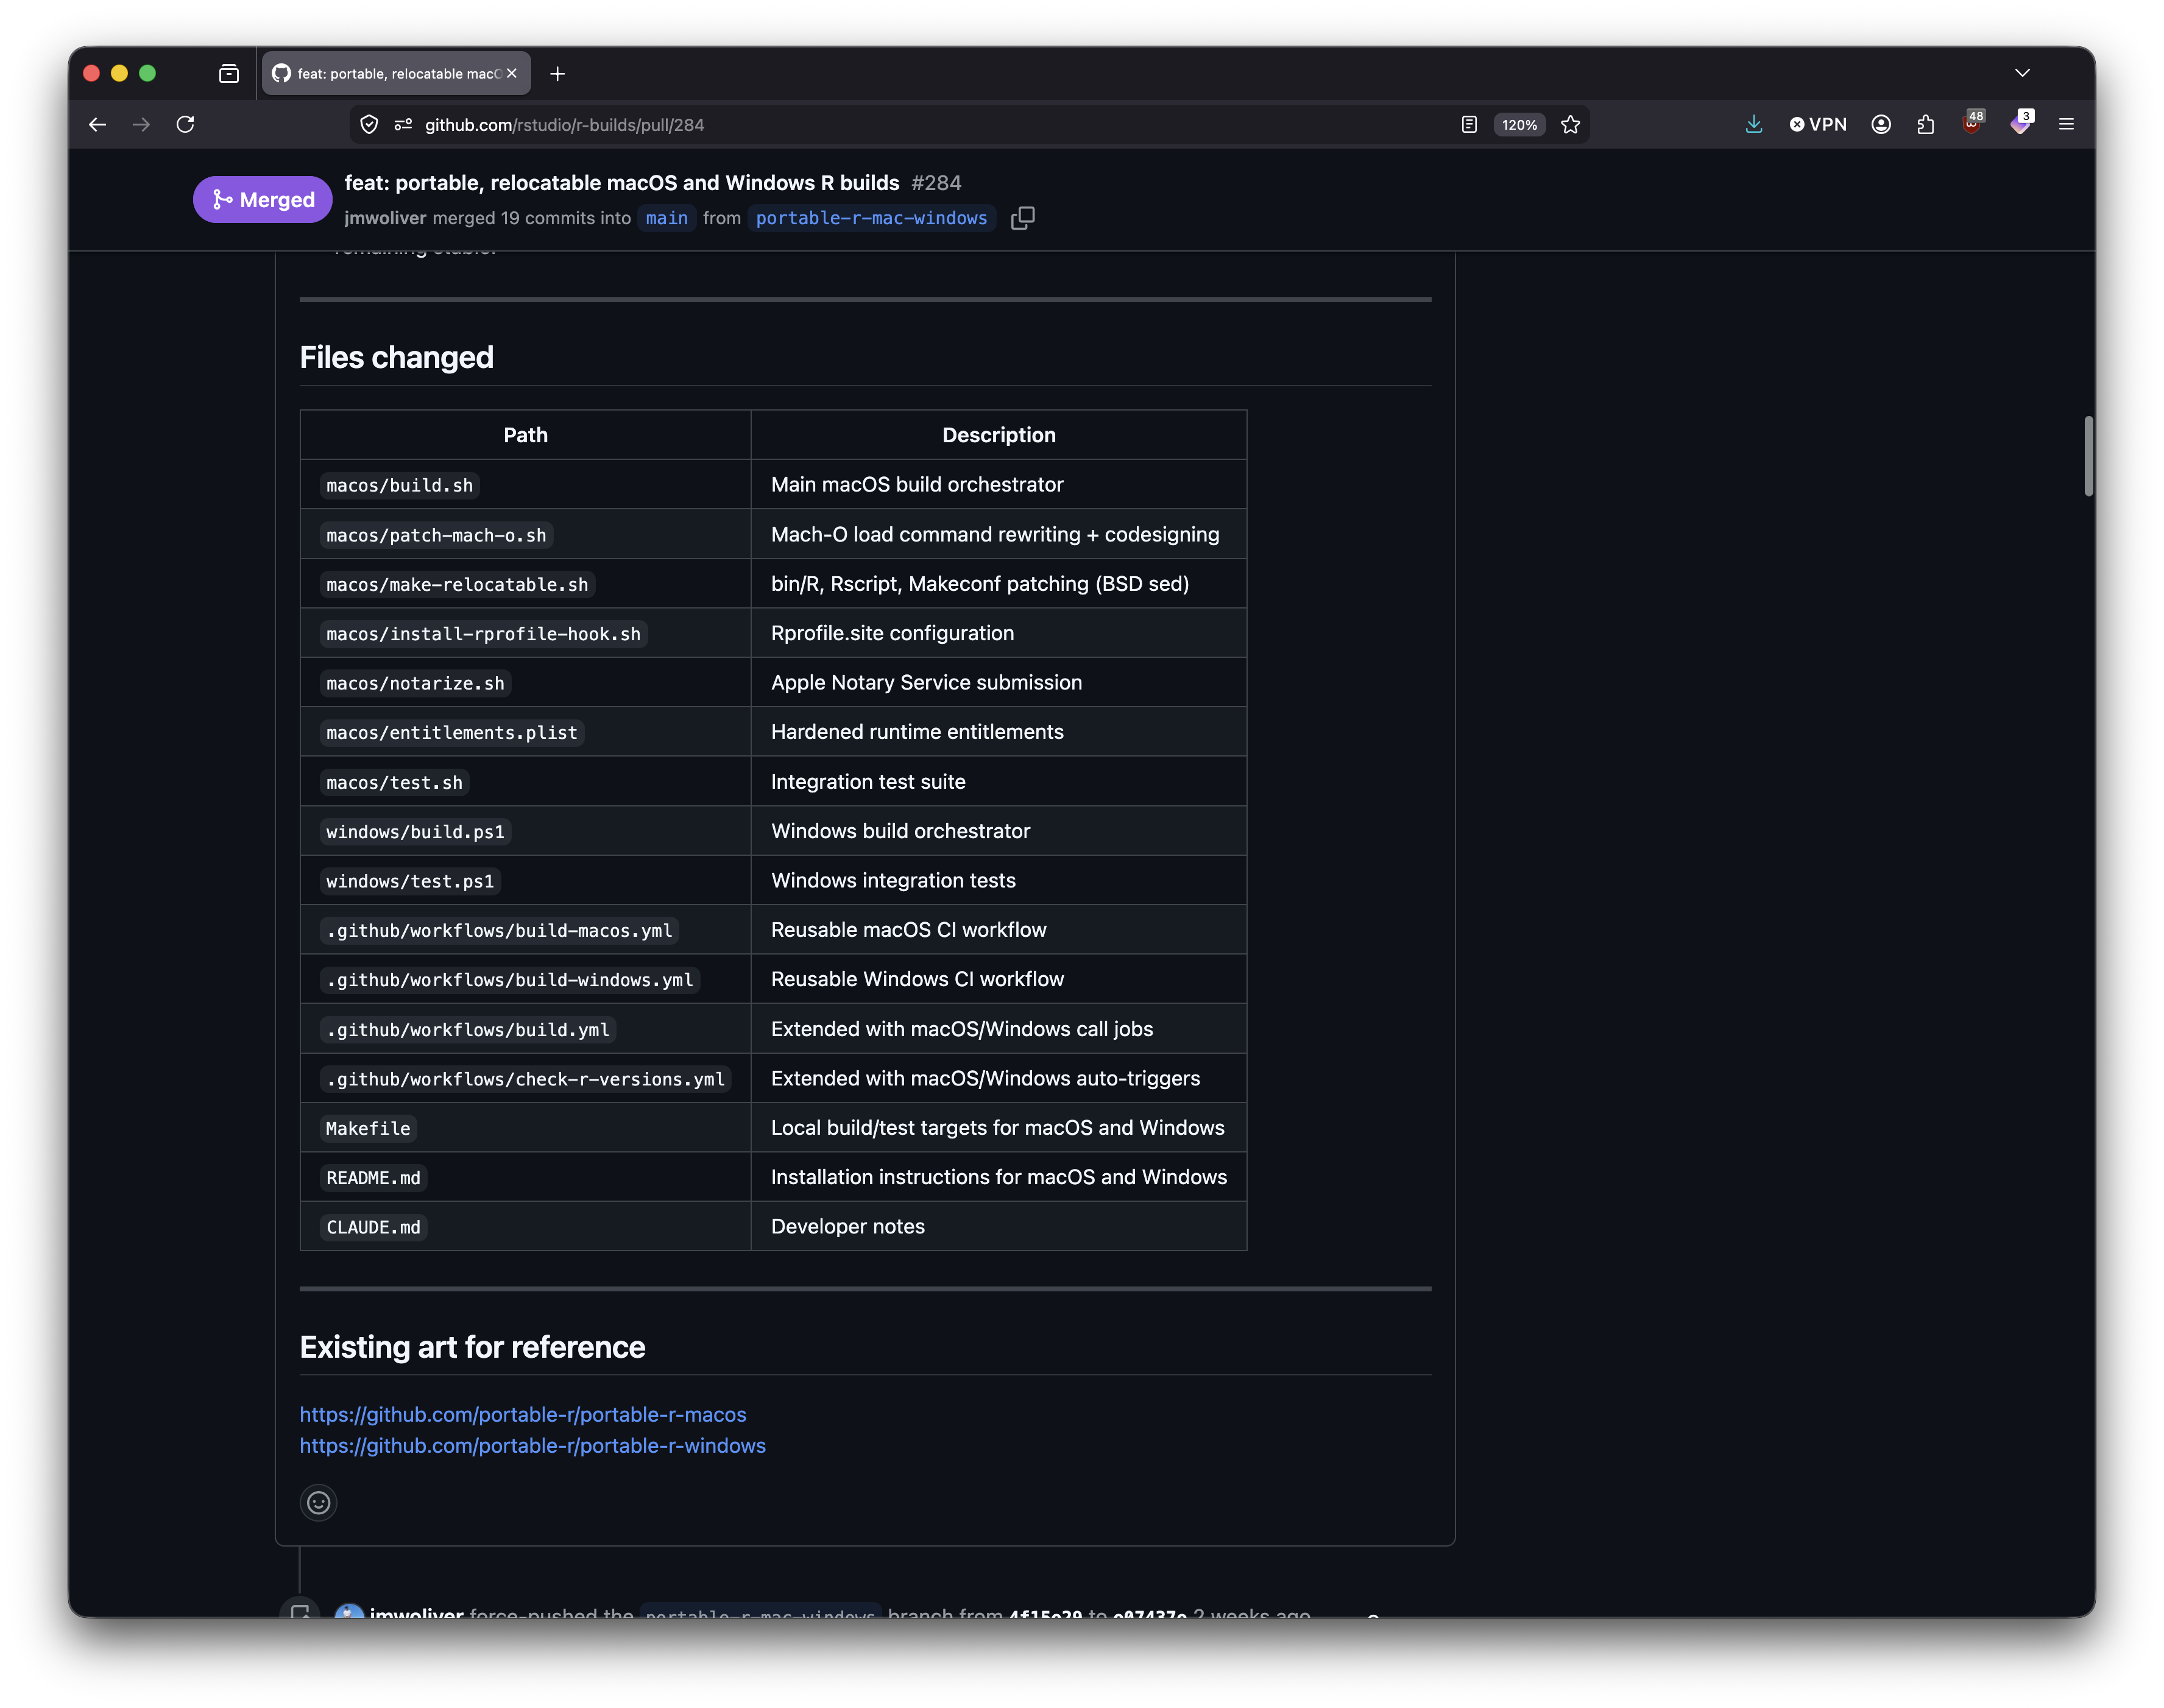Click the Path column header
Screen dimensions: 2164x1708
[525, 435]
